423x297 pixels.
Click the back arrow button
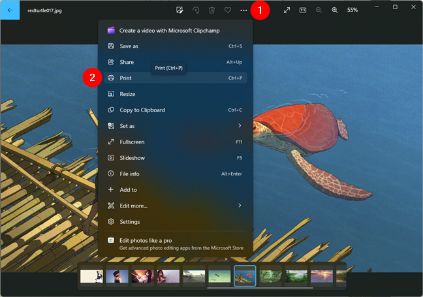point(10,10)
